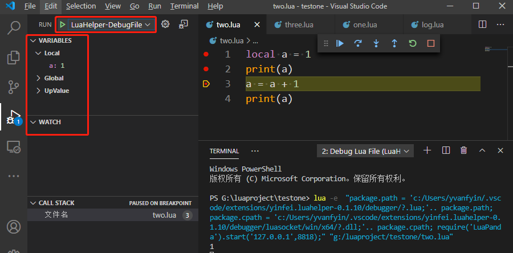The image size is (513, 253).
Task: Maximize the terminal panel size
Action: (482, 150)
